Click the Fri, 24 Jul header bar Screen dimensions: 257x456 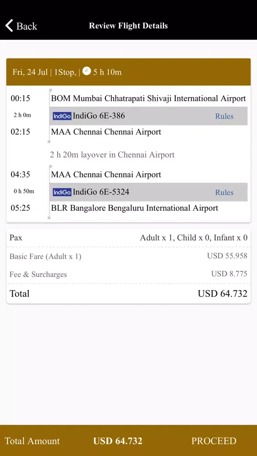(x=128, y=72)
